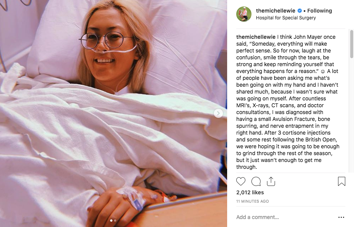View the 2,012 likes list
This screenshot has width=354, height=227.
(250, 192)
